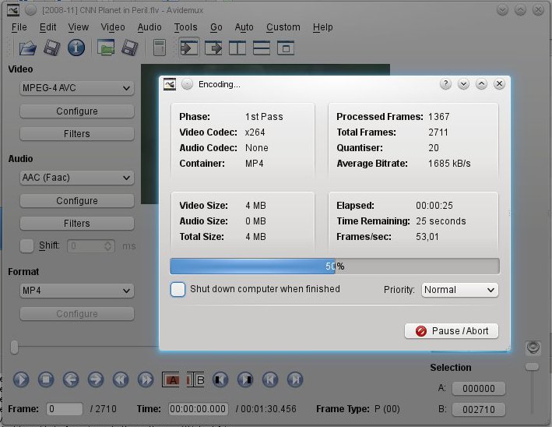
Task: Open calculator toolbar icon
Action: [160, 48]
